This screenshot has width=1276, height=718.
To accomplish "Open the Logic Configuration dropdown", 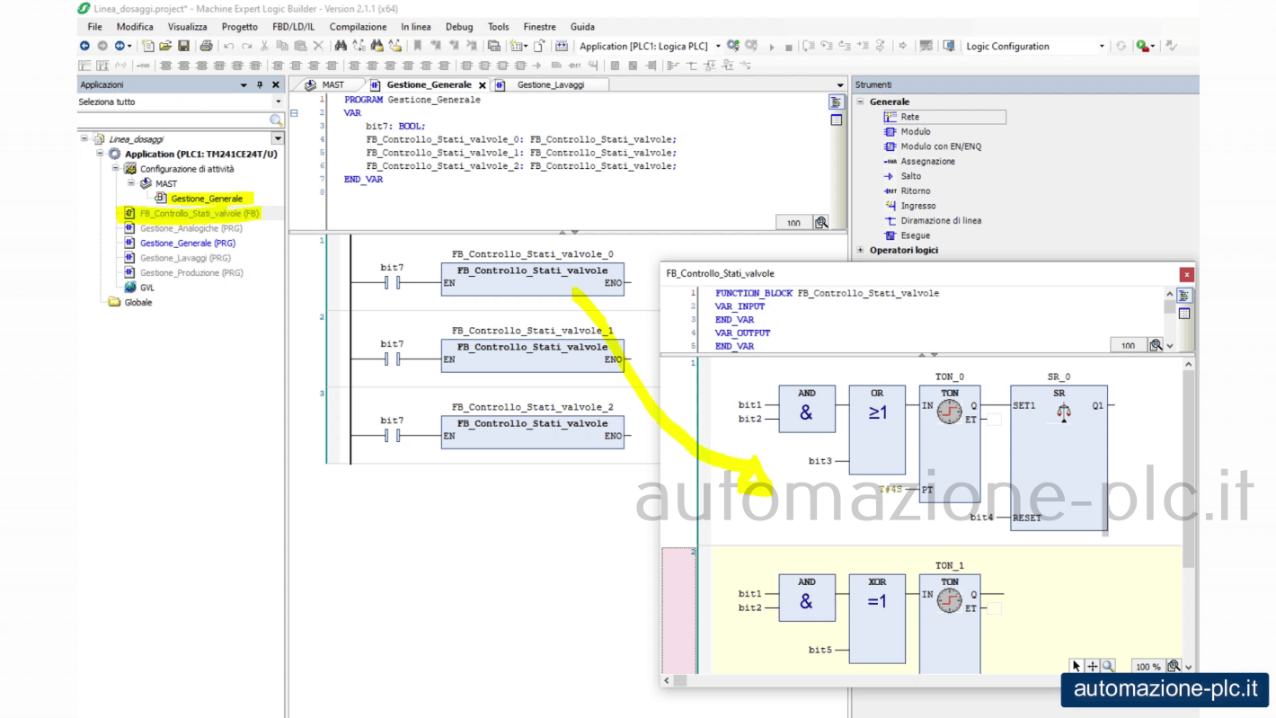I will [x=1102, y=47].
